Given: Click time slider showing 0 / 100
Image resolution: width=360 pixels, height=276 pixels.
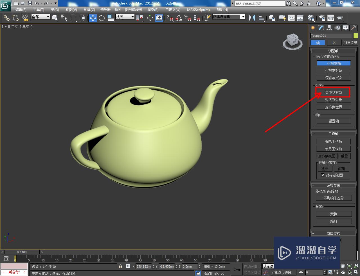Looking at the screenshot, I should tap(22, 252).
